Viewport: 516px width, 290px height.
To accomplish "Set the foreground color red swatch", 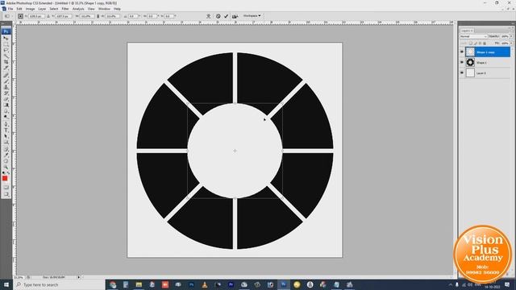I will click(5, 178).
